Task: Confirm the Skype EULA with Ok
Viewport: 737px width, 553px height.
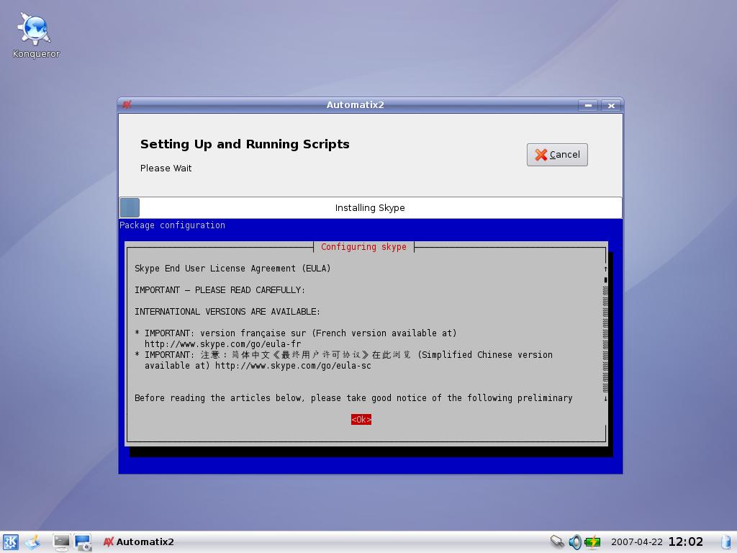Action: pyautogui.click(x=361, y=420)
